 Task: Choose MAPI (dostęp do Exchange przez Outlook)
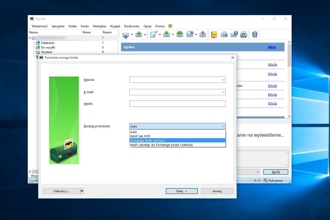tap(177, 145)
